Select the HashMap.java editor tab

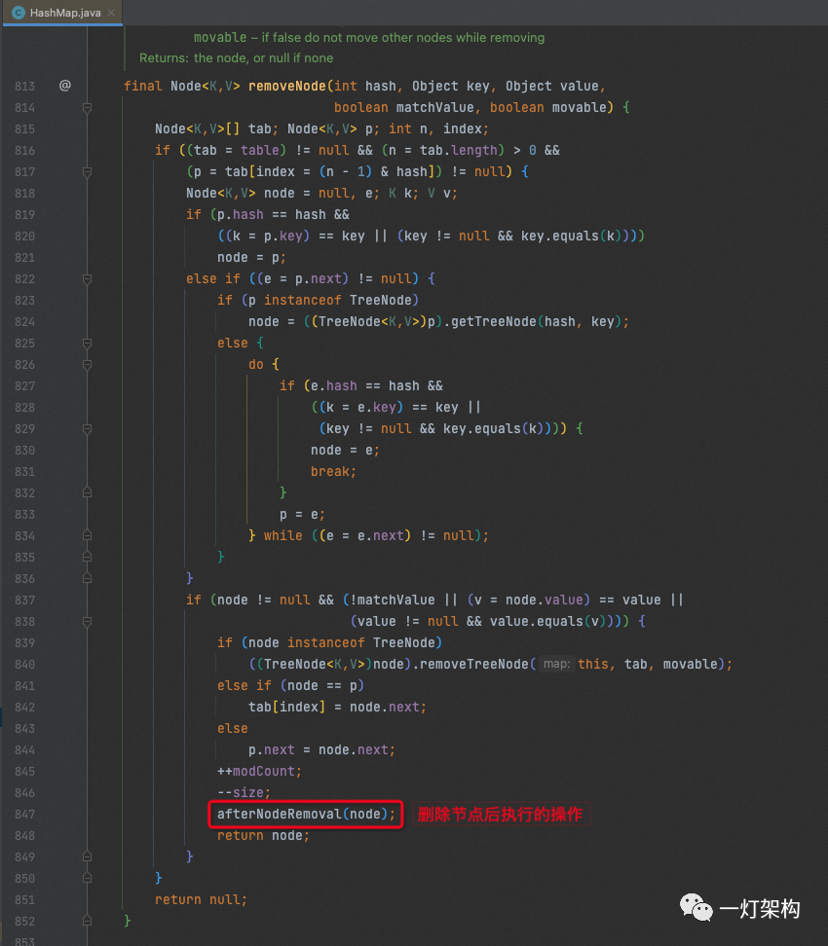click(x=62, y=13)
